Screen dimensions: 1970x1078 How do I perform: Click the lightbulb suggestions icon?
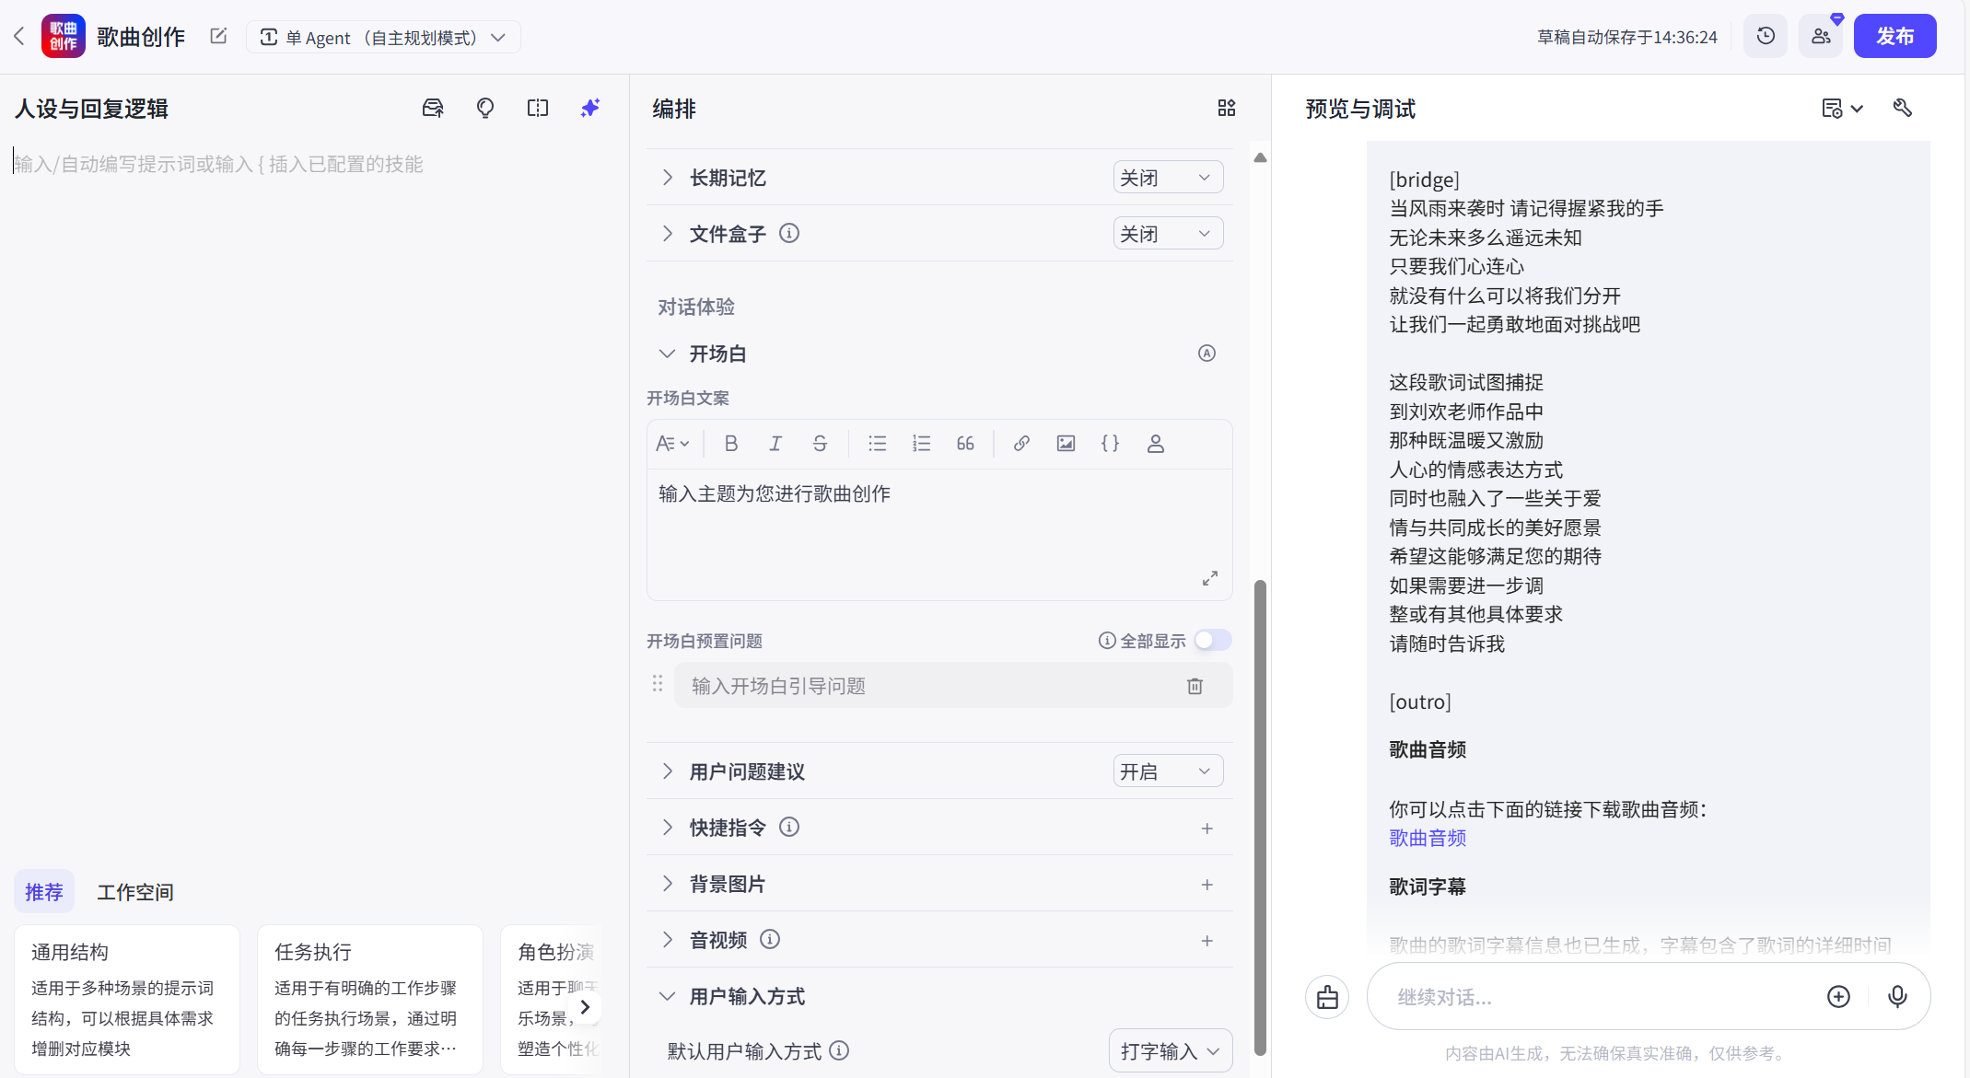pos(485,109)
